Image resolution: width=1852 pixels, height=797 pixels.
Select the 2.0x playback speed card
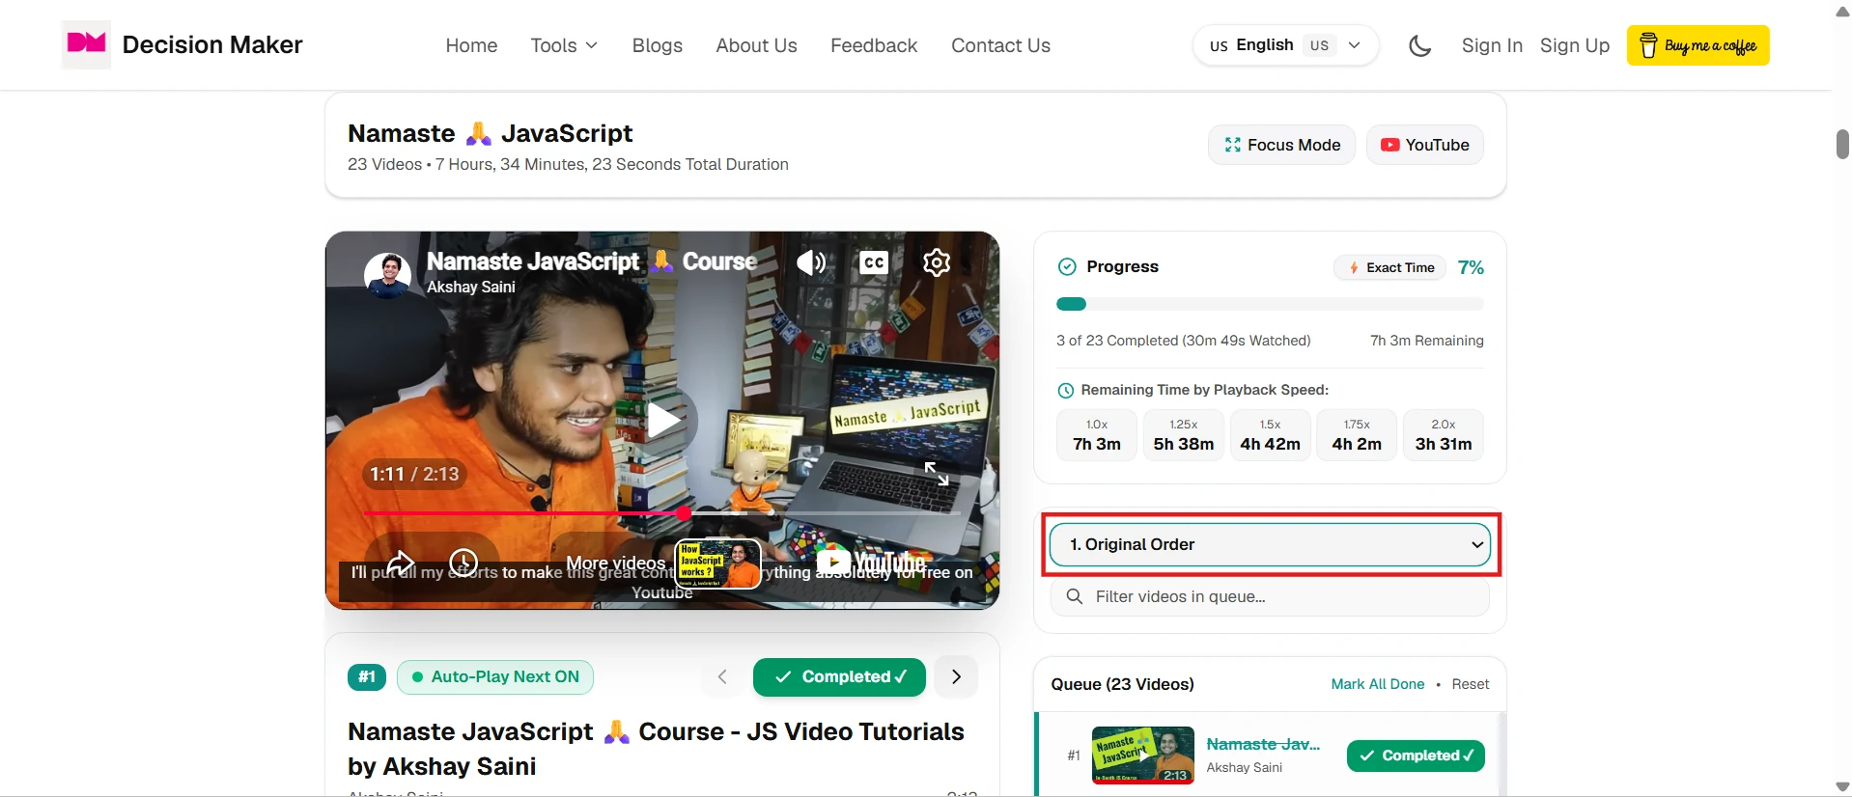pyautogui.click(x=1444, y=435)
